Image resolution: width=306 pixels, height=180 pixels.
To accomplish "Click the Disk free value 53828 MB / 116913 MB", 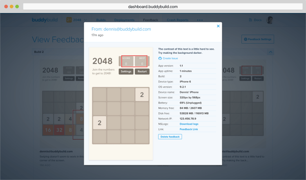I will (194, 114).
